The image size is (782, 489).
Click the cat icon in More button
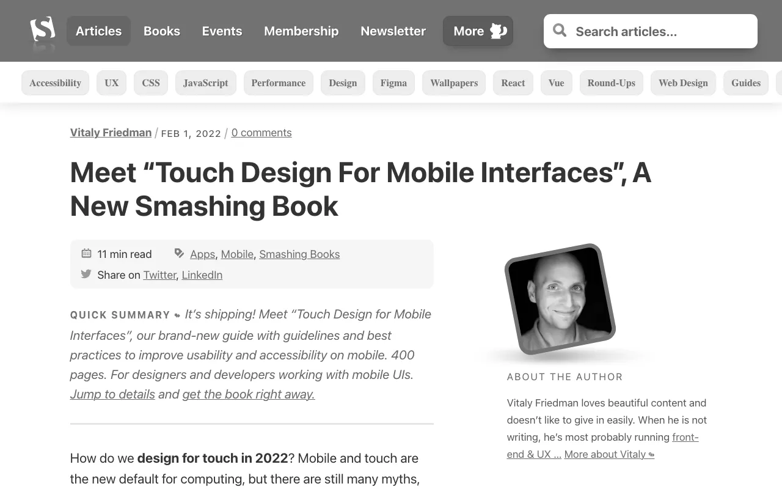[x=499, y=31]
